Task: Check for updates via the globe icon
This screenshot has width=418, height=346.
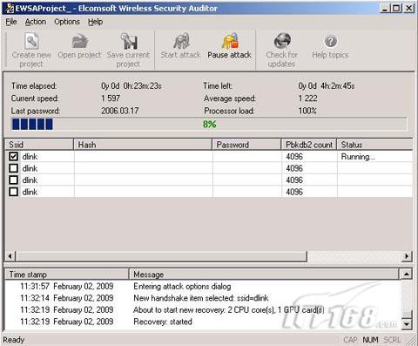Action: pyautogui.click(x=282, y=41)
